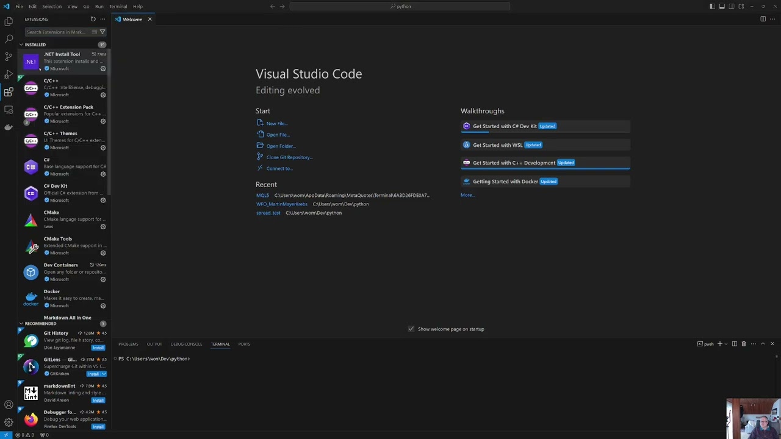Toggle the bottom panel visibility

tap(722, 6)
